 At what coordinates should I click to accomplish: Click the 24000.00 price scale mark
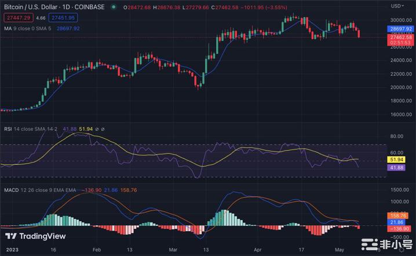(x=401, y=60)
